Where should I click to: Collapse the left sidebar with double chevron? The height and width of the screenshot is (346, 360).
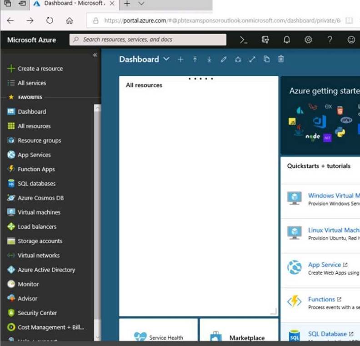(95, 55)
